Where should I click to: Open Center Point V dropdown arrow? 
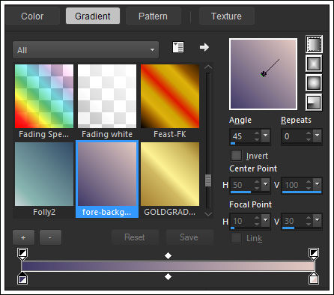point(317,184)
